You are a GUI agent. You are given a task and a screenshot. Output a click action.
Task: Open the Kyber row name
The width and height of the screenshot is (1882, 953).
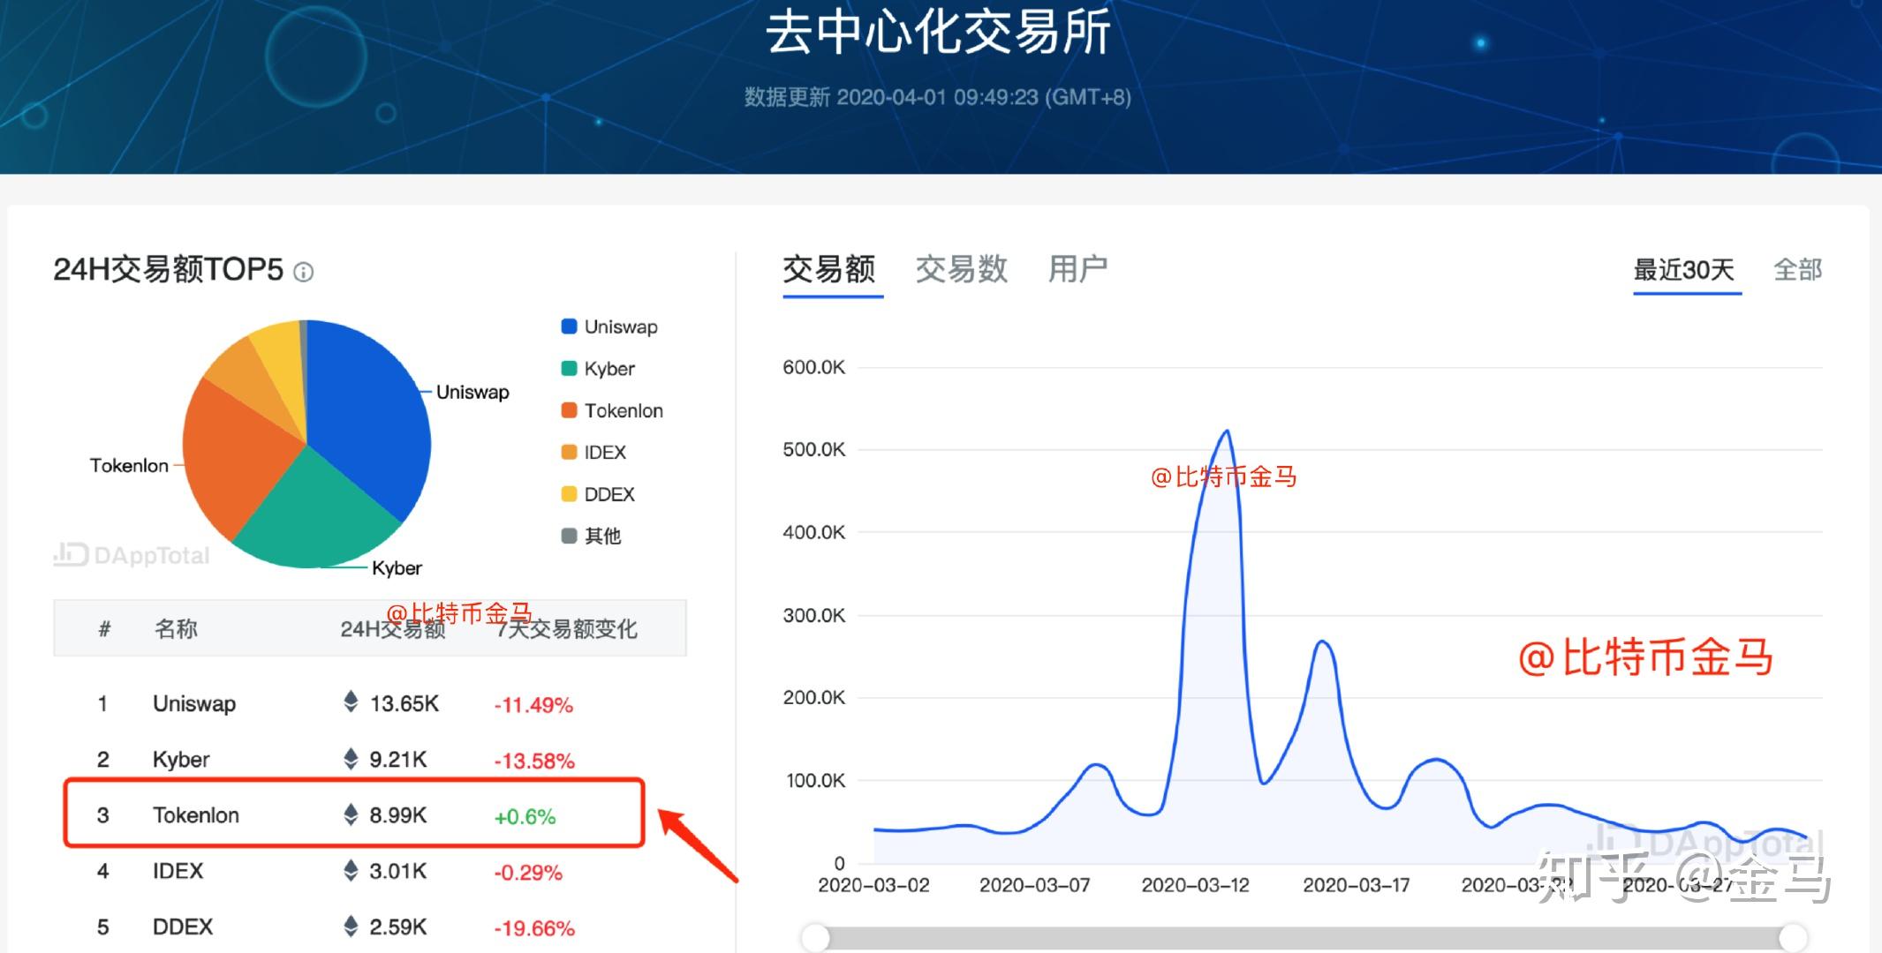click(x=181, y=760)
